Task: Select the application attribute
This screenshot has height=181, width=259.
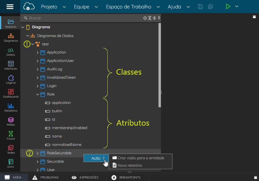Action: [61, 103]
